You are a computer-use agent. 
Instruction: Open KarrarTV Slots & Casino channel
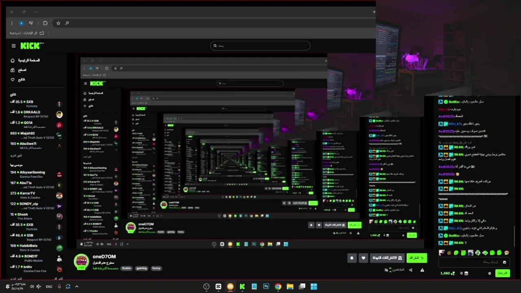37,195
